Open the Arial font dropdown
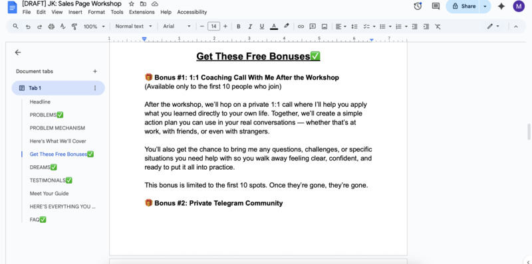The height and width of the screenshot is (264, 532). (x=177, y=27)
